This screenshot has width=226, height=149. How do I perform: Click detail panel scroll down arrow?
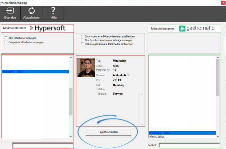coord(142,124)
